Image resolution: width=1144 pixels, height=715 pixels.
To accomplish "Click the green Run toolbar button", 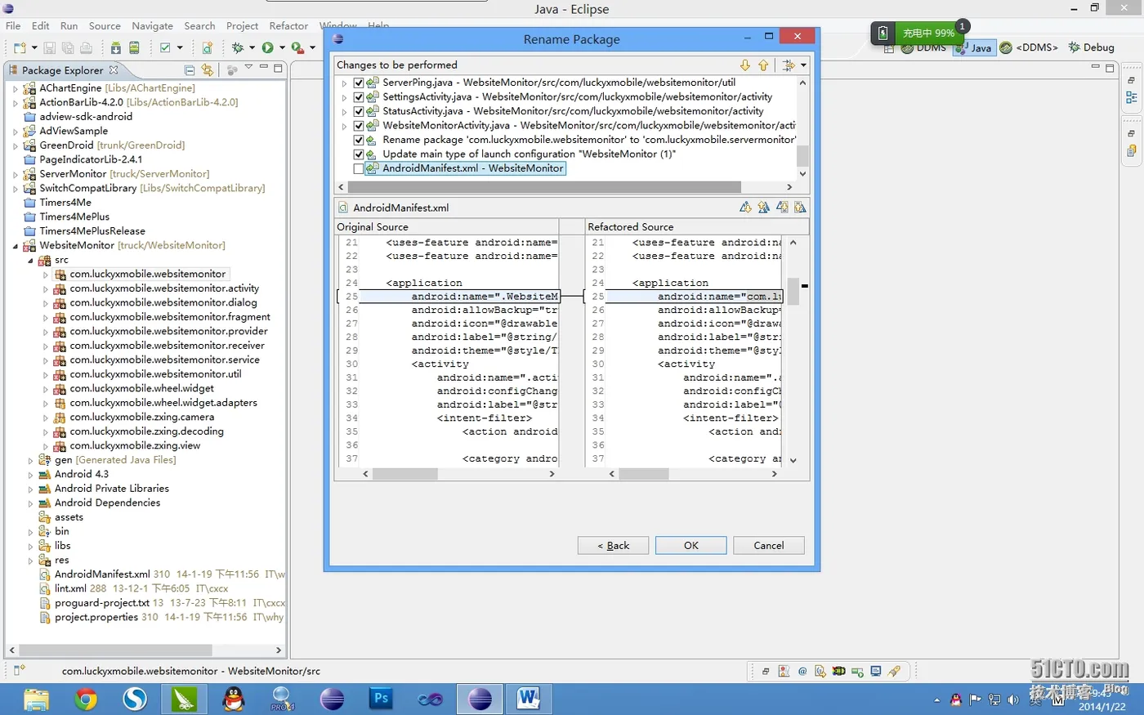I will [267, 48].
